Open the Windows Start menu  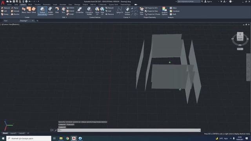3,138
